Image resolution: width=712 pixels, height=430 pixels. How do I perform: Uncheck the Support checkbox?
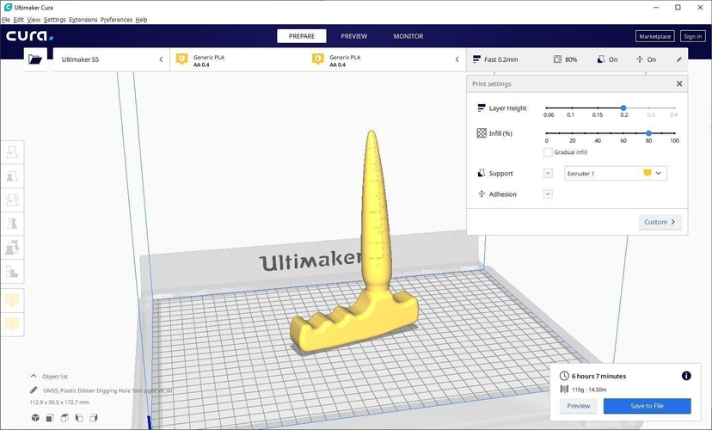pos(548,173)
